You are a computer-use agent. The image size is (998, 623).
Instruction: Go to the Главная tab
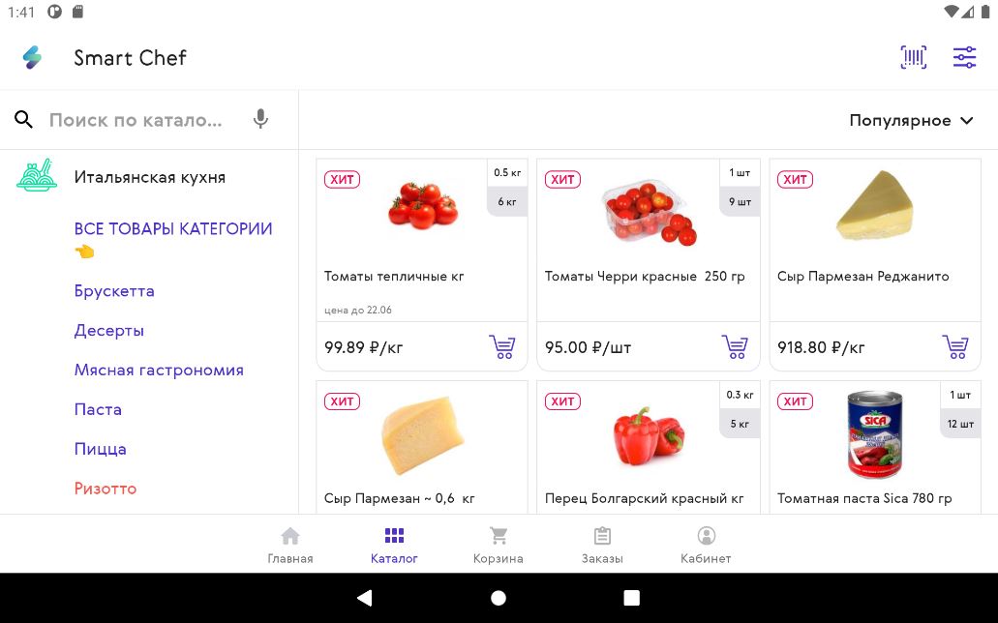(289, 546)
